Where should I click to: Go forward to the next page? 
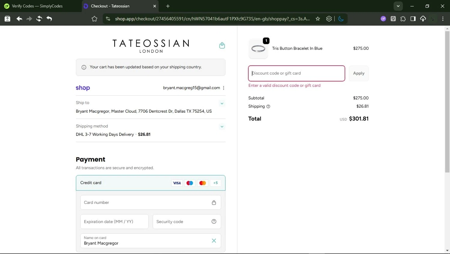29,19
